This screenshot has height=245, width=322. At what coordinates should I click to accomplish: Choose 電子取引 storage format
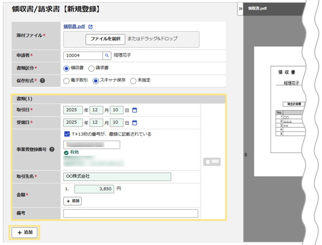pyautogui.click(x=66, y=81)
